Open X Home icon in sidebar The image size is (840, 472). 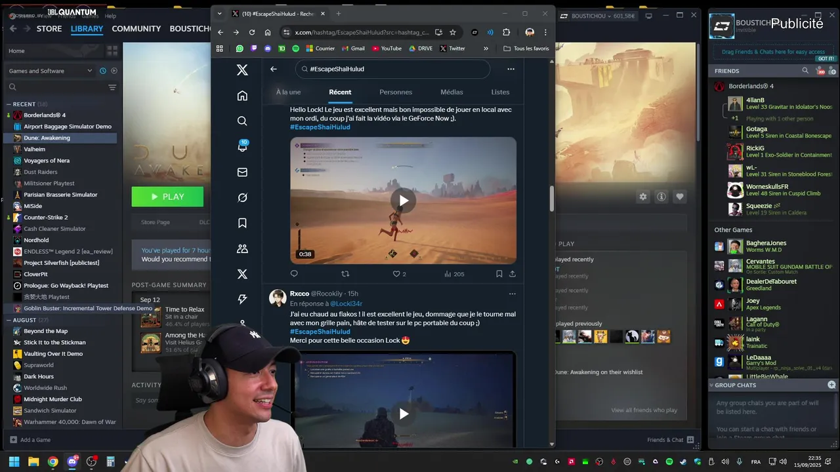click(242, 96)
